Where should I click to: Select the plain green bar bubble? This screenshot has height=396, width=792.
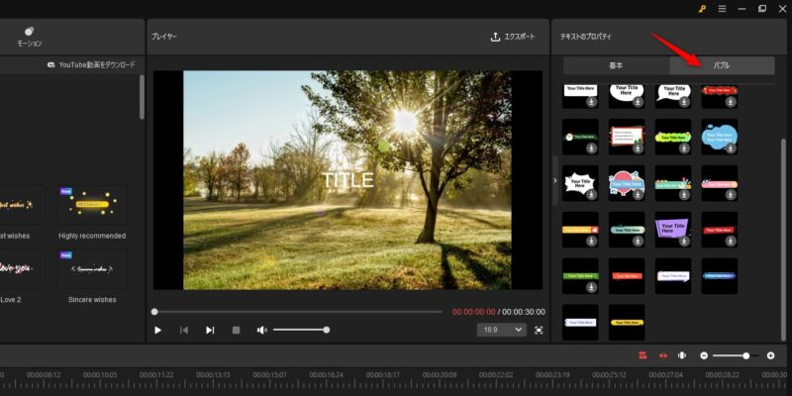coord(580,276)
